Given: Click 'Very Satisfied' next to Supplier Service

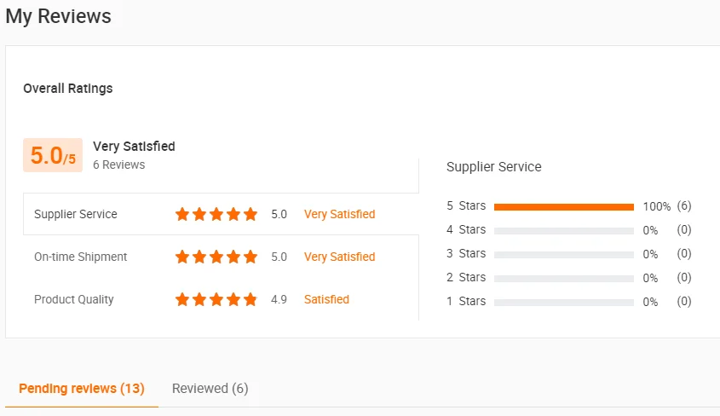Looking at the screenshot, I should 339,214.
